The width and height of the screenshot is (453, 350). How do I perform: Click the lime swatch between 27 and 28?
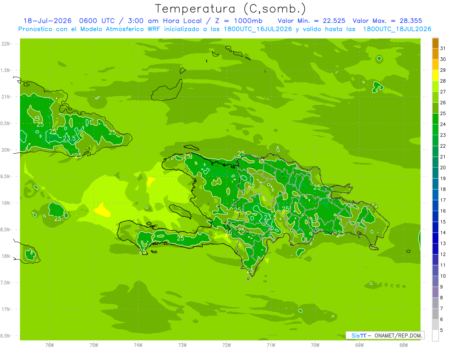(x=435, y=86)
